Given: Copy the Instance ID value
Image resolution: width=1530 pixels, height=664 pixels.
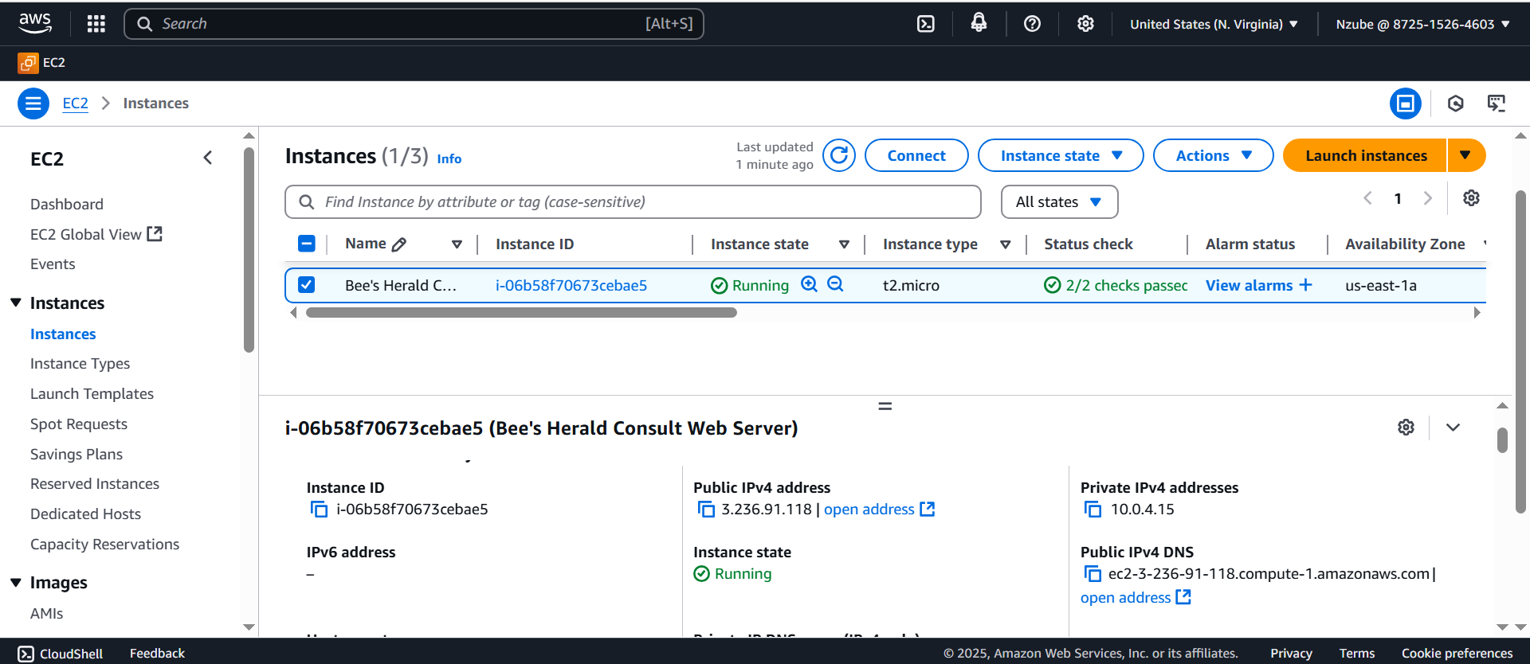Looking at the screenshot, I should tap(319, 510).
